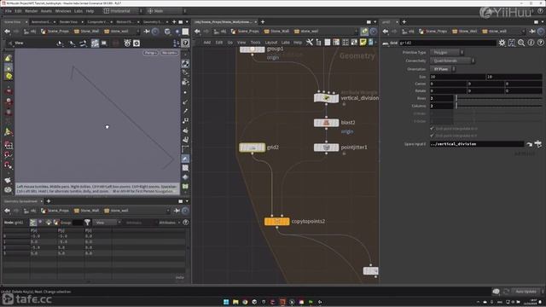Click the viewport help question icon
Viewport: 546px width, 307px height.
click(x=185, y=43)
